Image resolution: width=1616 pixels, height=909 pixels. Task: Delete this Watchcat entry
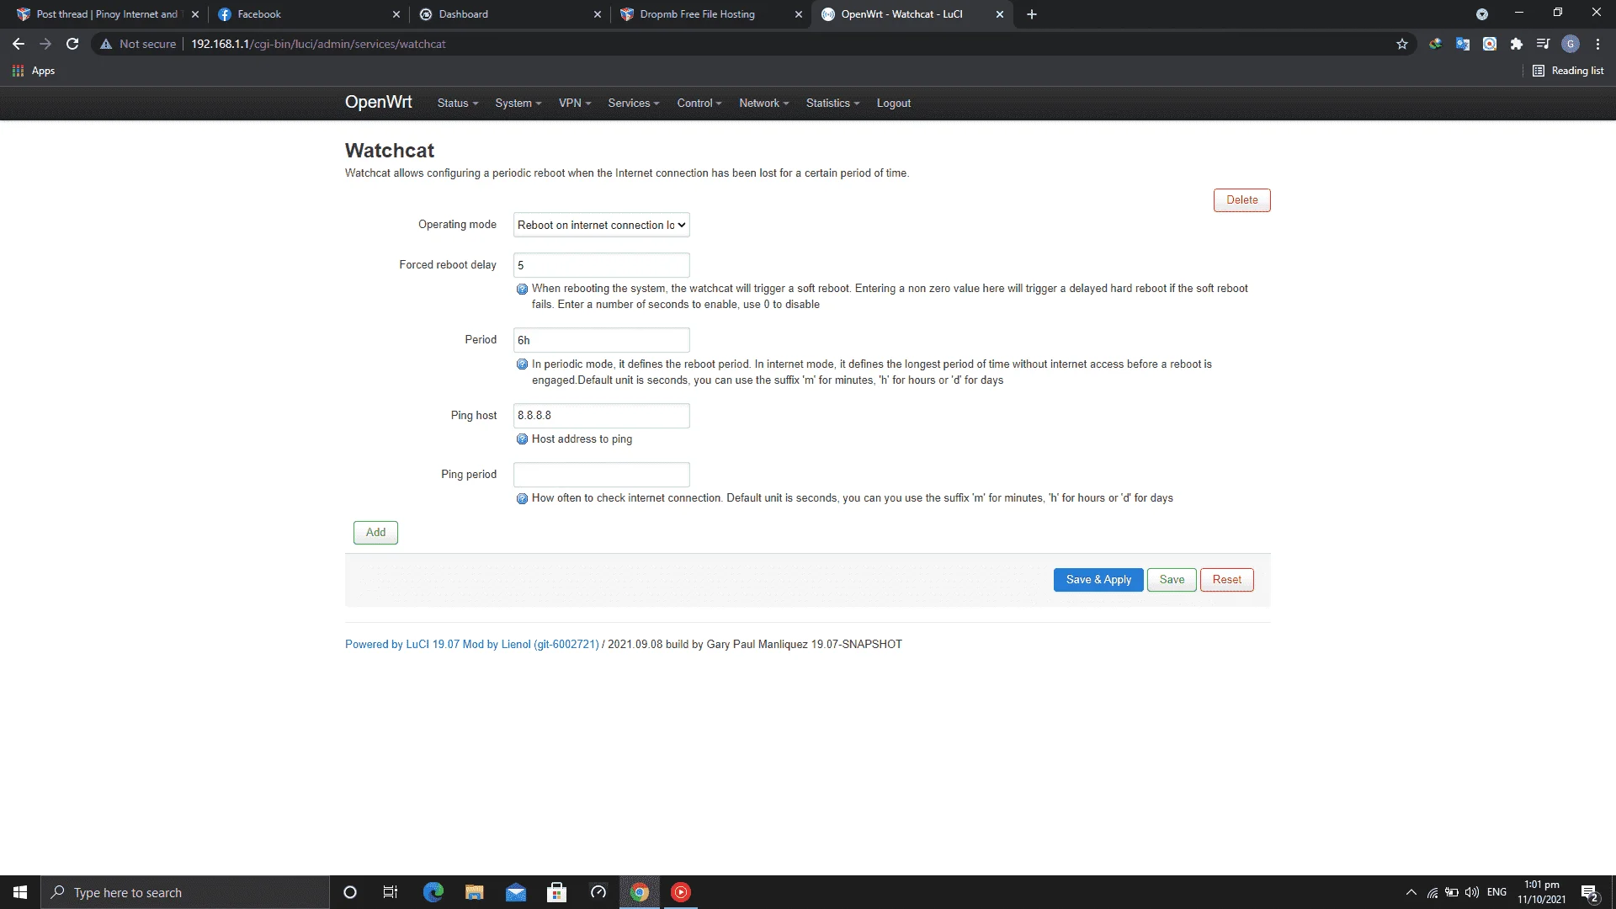(x=1242, y=200)
